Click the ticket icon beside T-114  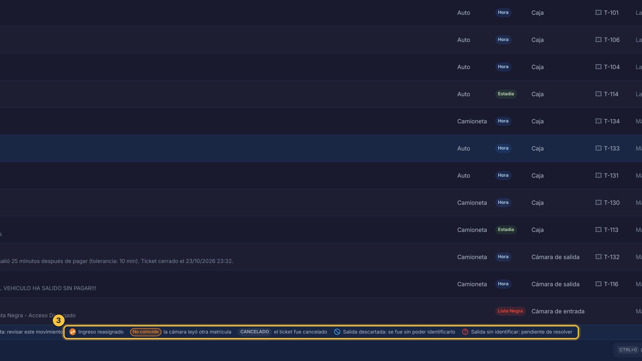pos(598,94)
